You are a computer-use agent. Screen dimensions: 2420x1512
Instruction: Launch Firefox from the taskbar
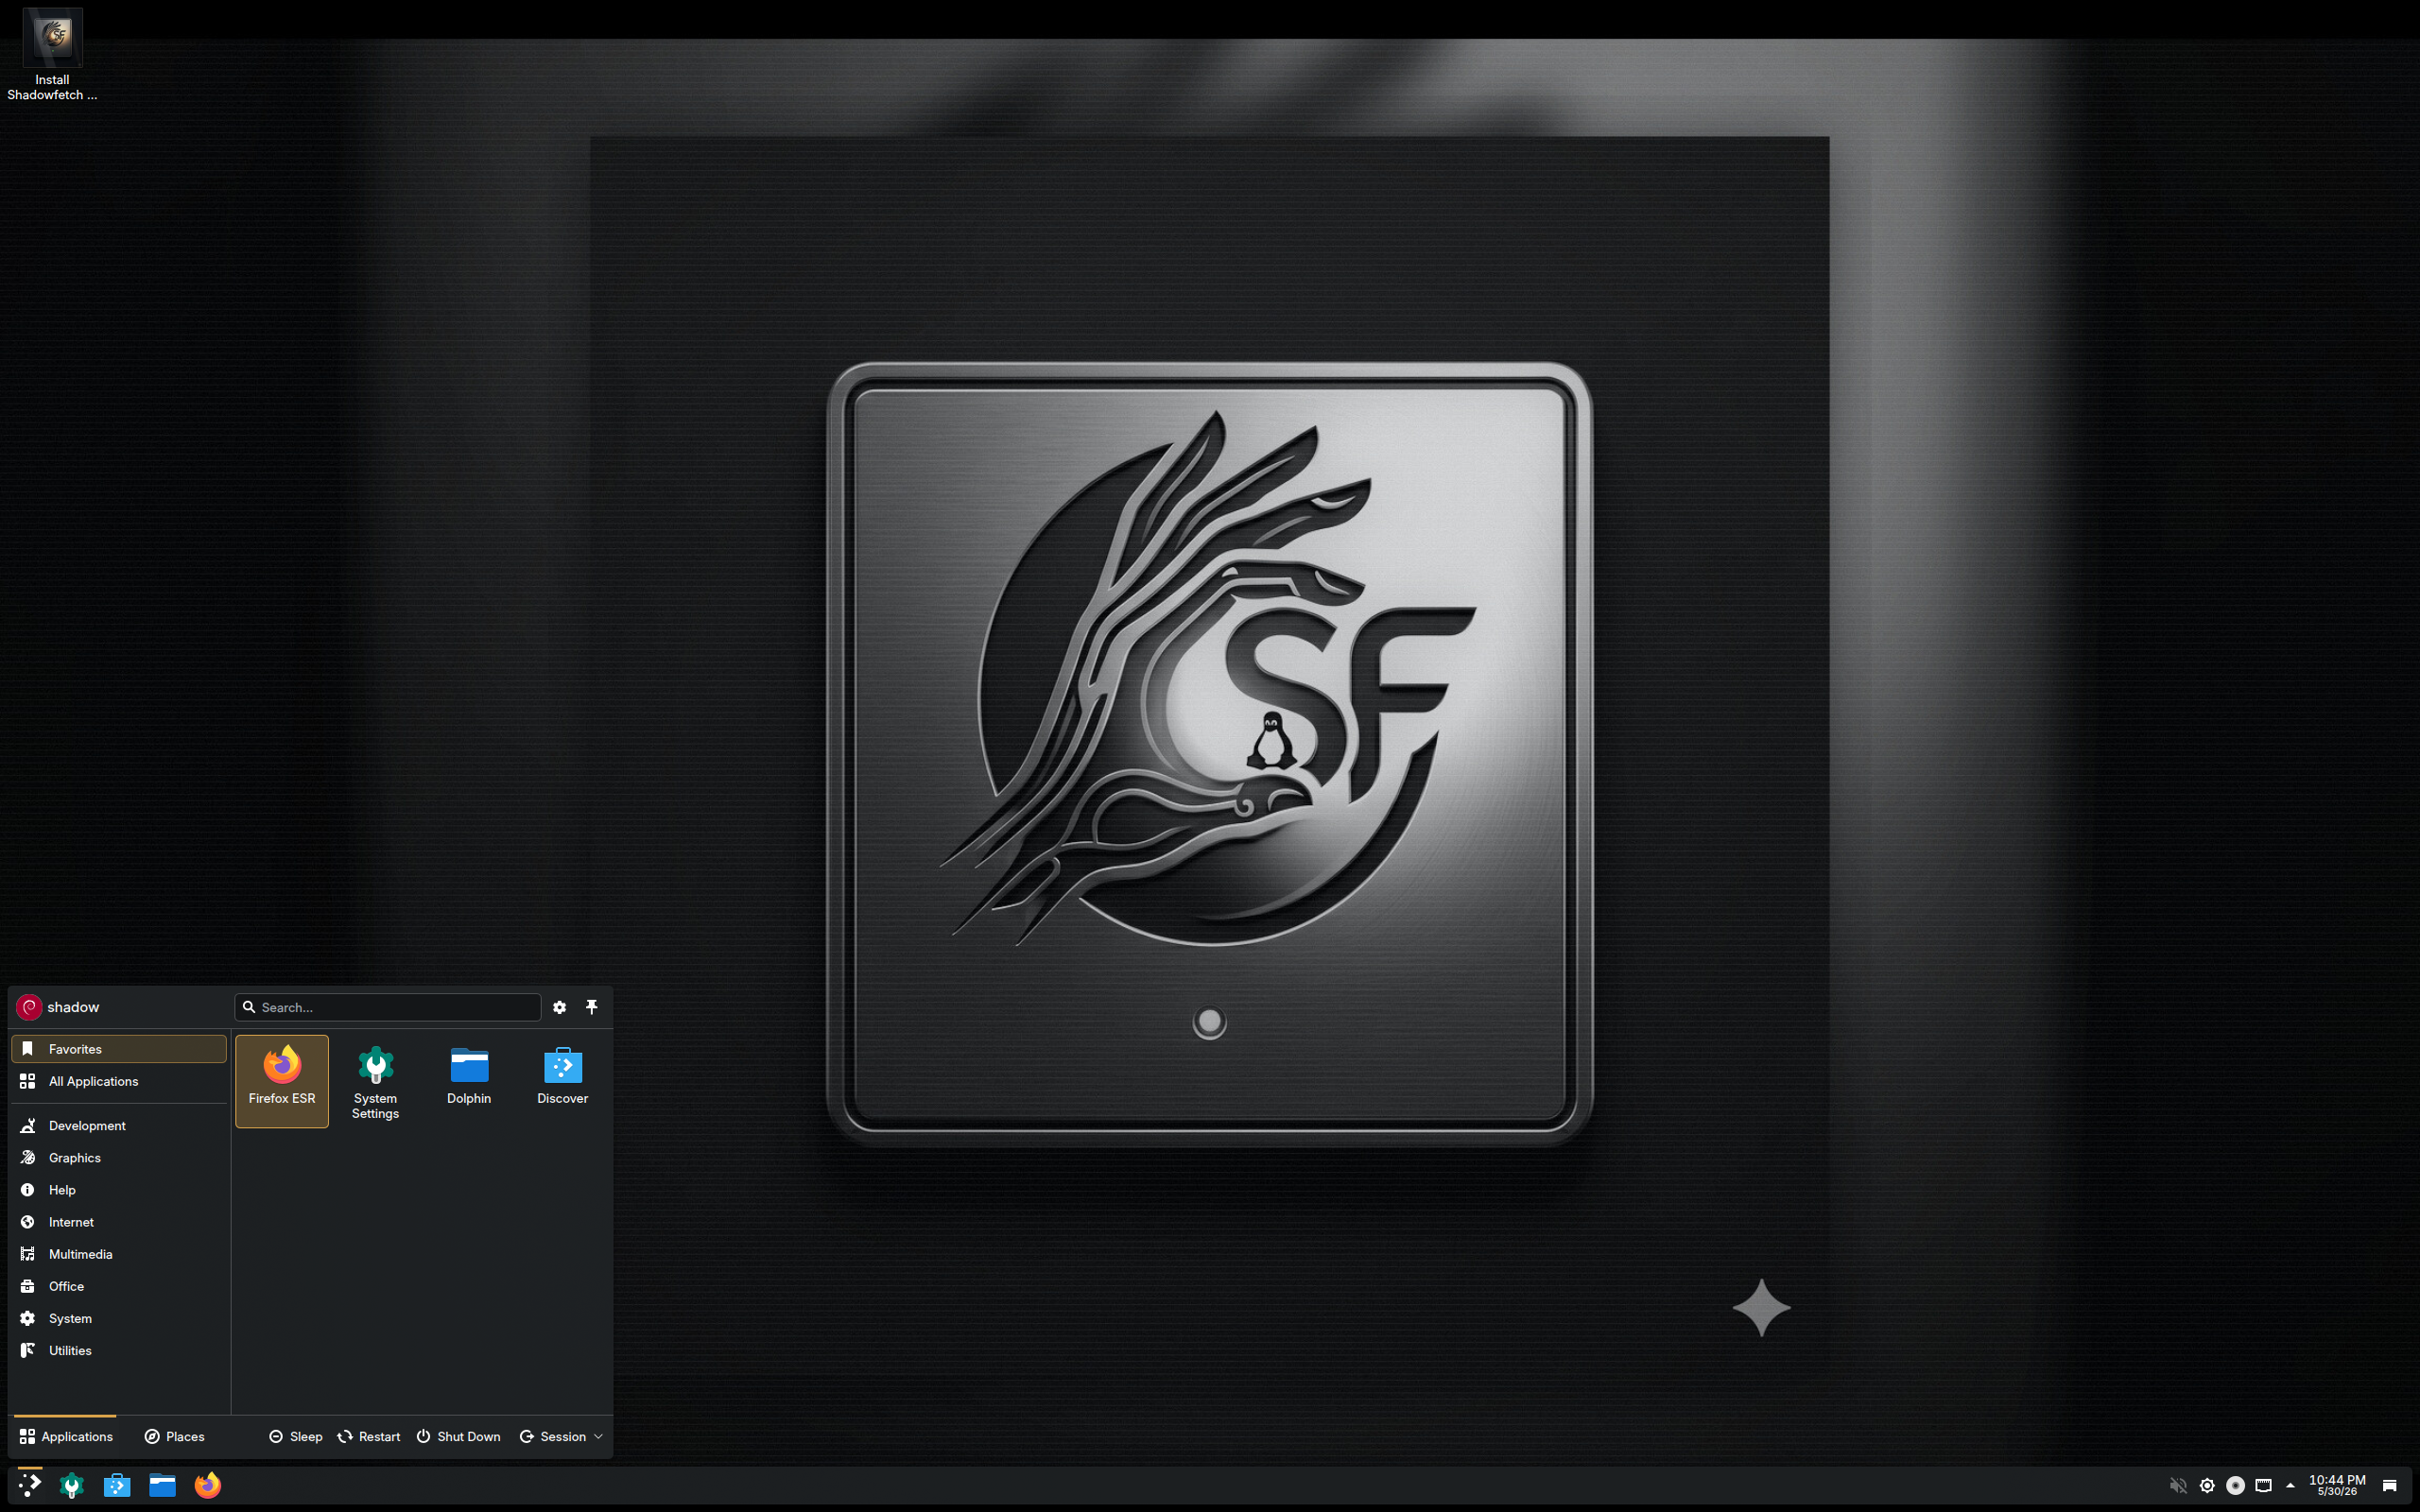pyautogui.click(x=208, y=1485)
